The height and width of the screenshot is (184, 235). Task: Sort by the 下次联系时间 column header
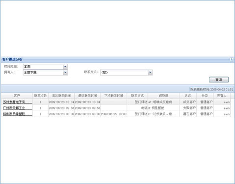(x=114, y=96)
